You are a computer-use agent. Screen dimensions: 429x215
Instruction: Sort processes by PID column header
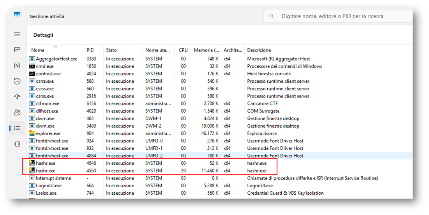coord(90,50)
